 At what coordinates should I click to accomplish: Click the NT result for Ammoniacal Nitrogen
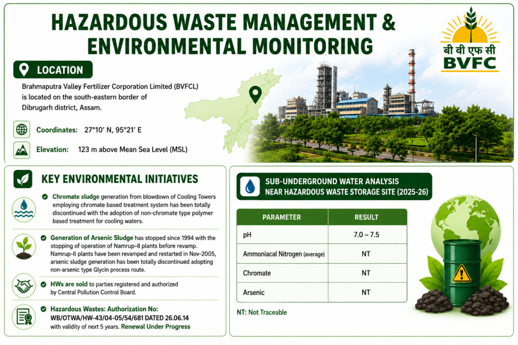coord(366,254)
